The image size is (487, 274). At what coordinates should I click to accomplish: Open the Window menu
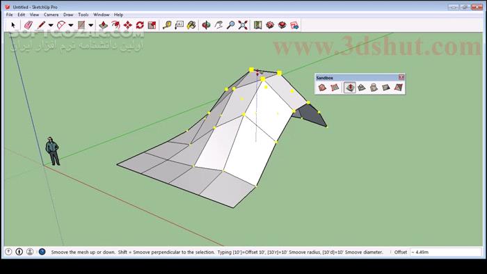pos(102,15)
